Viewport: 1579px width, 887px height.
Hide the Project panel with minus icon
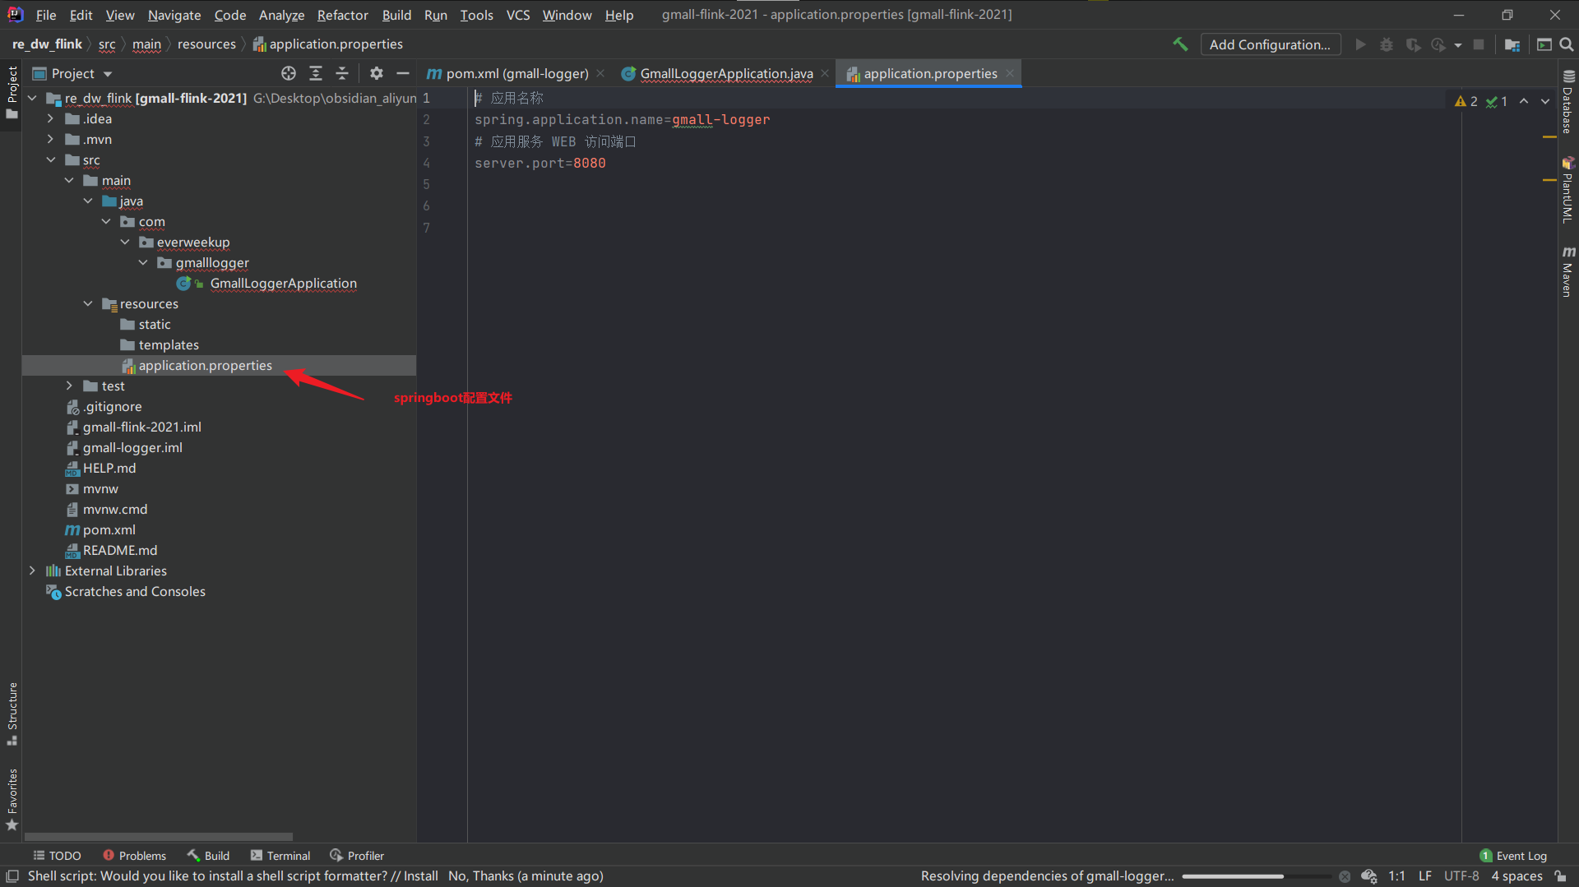click(403, 73)
